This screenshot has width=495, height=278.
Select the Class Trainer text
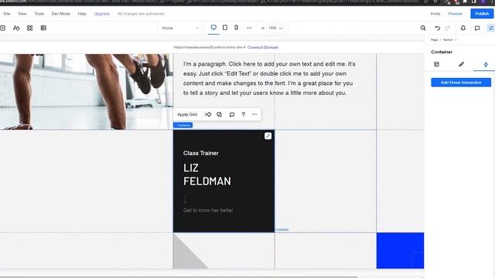201,153
